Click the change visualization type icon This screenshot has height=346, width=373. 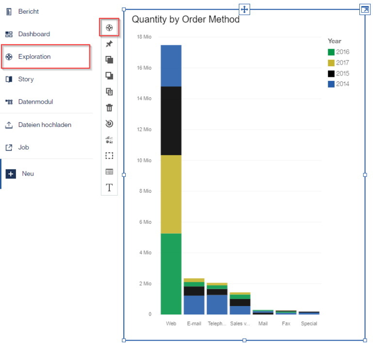coord(109,140)
